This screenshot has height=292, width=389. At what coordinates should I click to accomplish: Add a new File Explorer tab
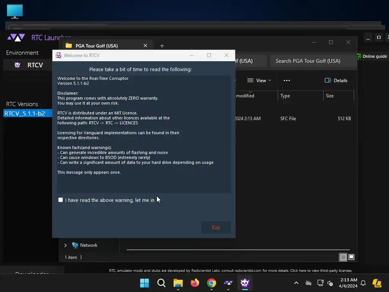[162, 46]
